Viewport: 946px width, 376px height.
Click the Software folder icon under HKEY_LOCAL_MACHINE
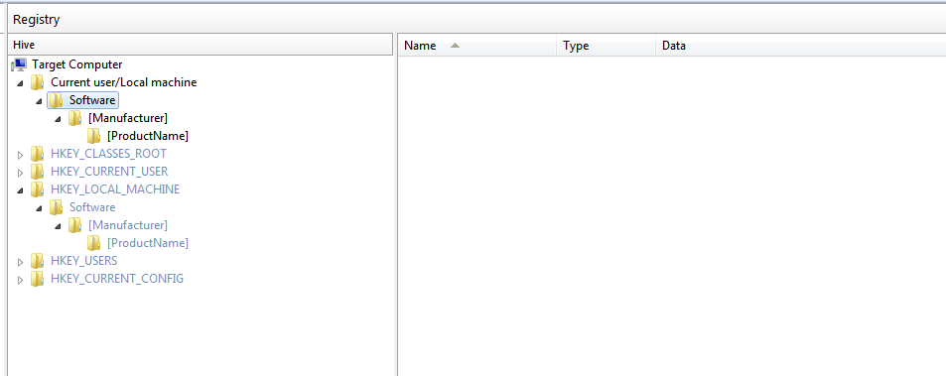pos(57,207)
